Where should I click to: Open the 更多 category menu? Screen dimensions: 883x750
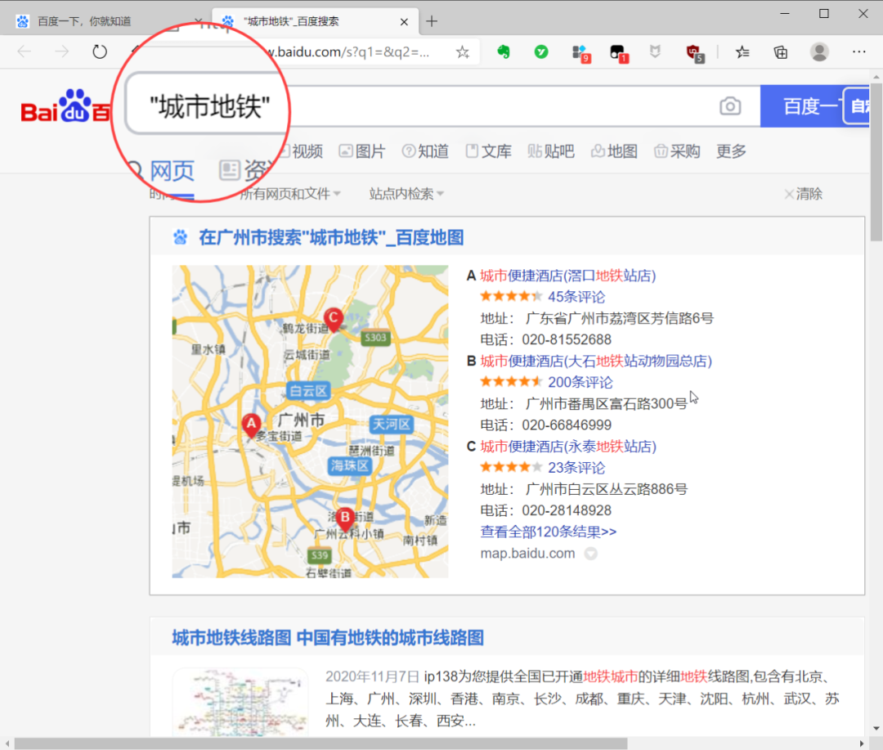(x=731, y=151)
